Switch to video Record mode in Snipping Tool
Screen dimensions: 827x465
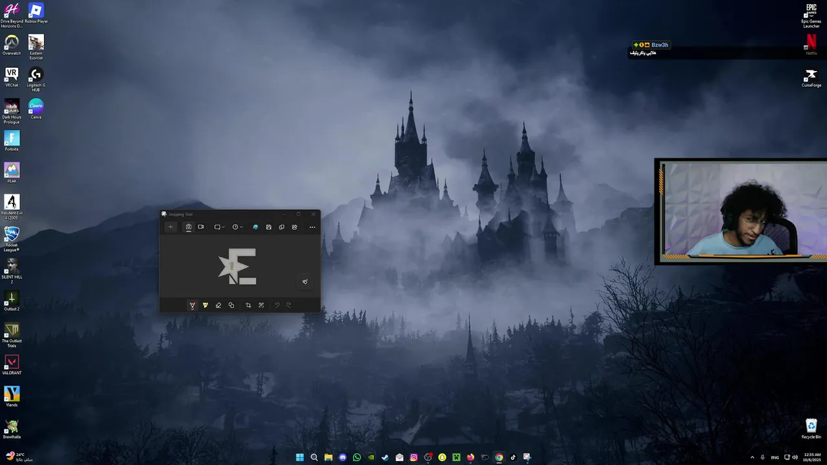pyautogui.click(x=201, y=227)
